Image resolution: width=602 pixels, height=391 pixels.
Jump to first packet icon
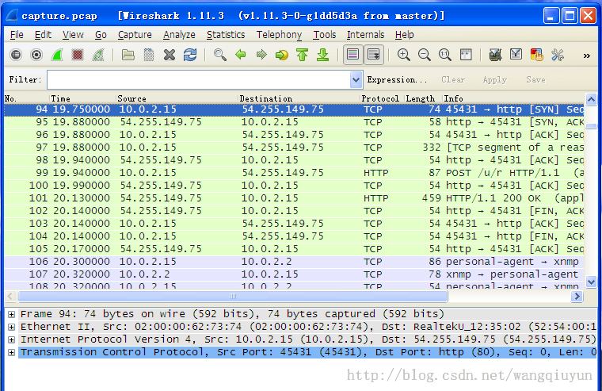click(x=303, y=55)
